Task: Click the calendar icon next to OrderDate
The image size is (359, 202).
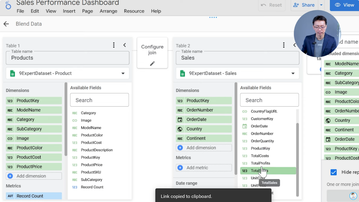Action: (x=180, y=119)
